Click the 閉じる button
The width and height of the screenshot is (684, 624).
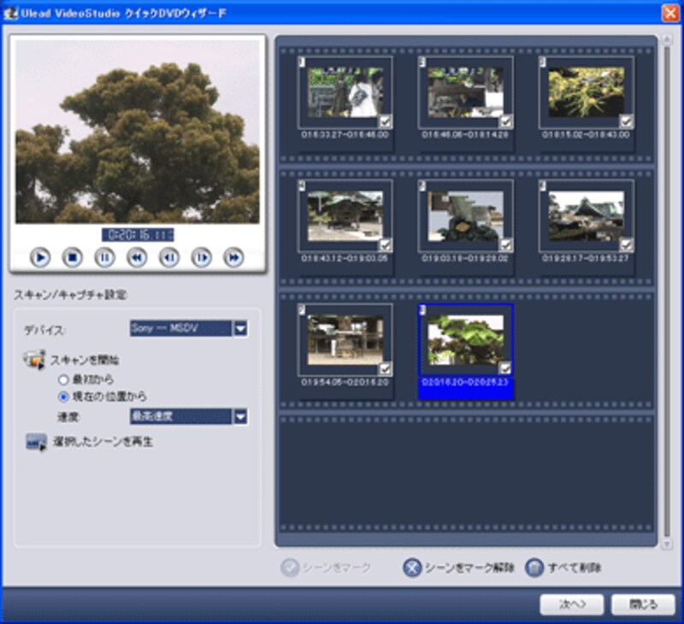coord(643,604)
